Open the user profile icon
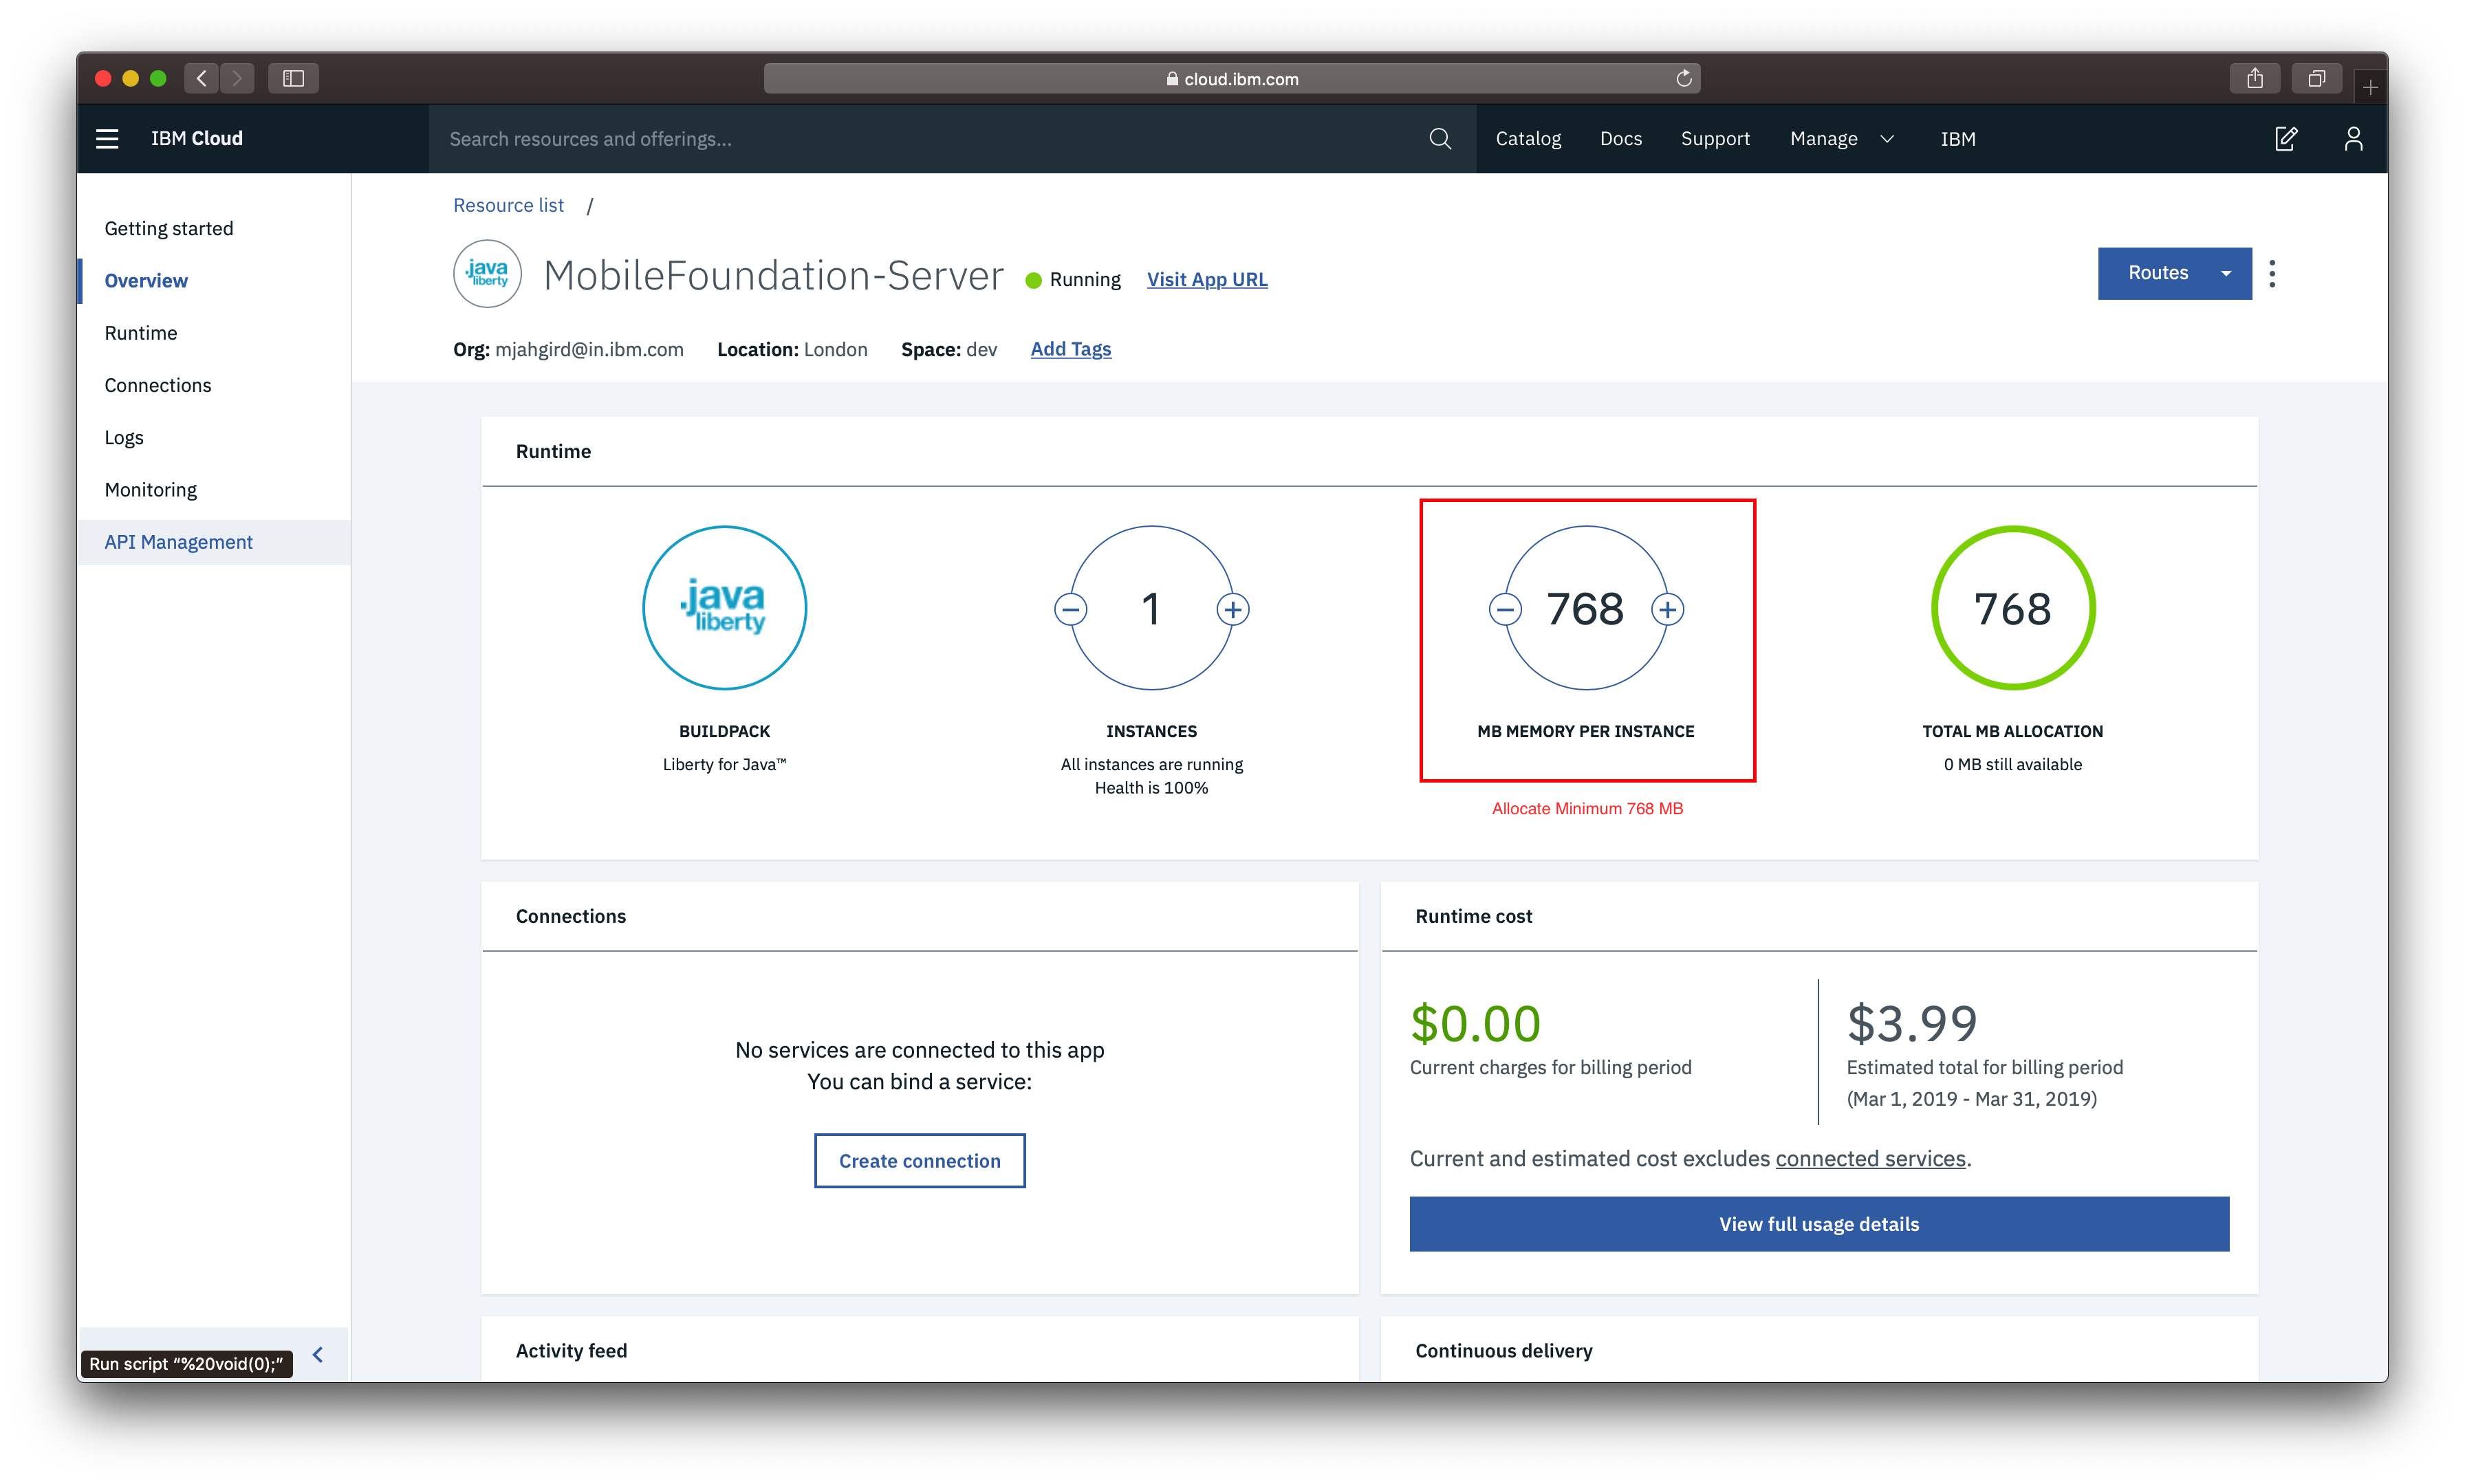Screen dimensions: 2465x1484 click(2353, 139)
